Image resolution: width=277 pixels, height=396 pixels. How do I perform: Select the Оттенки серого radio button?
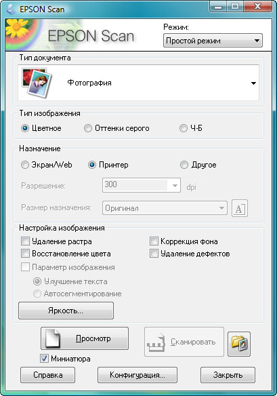(88, 128)
